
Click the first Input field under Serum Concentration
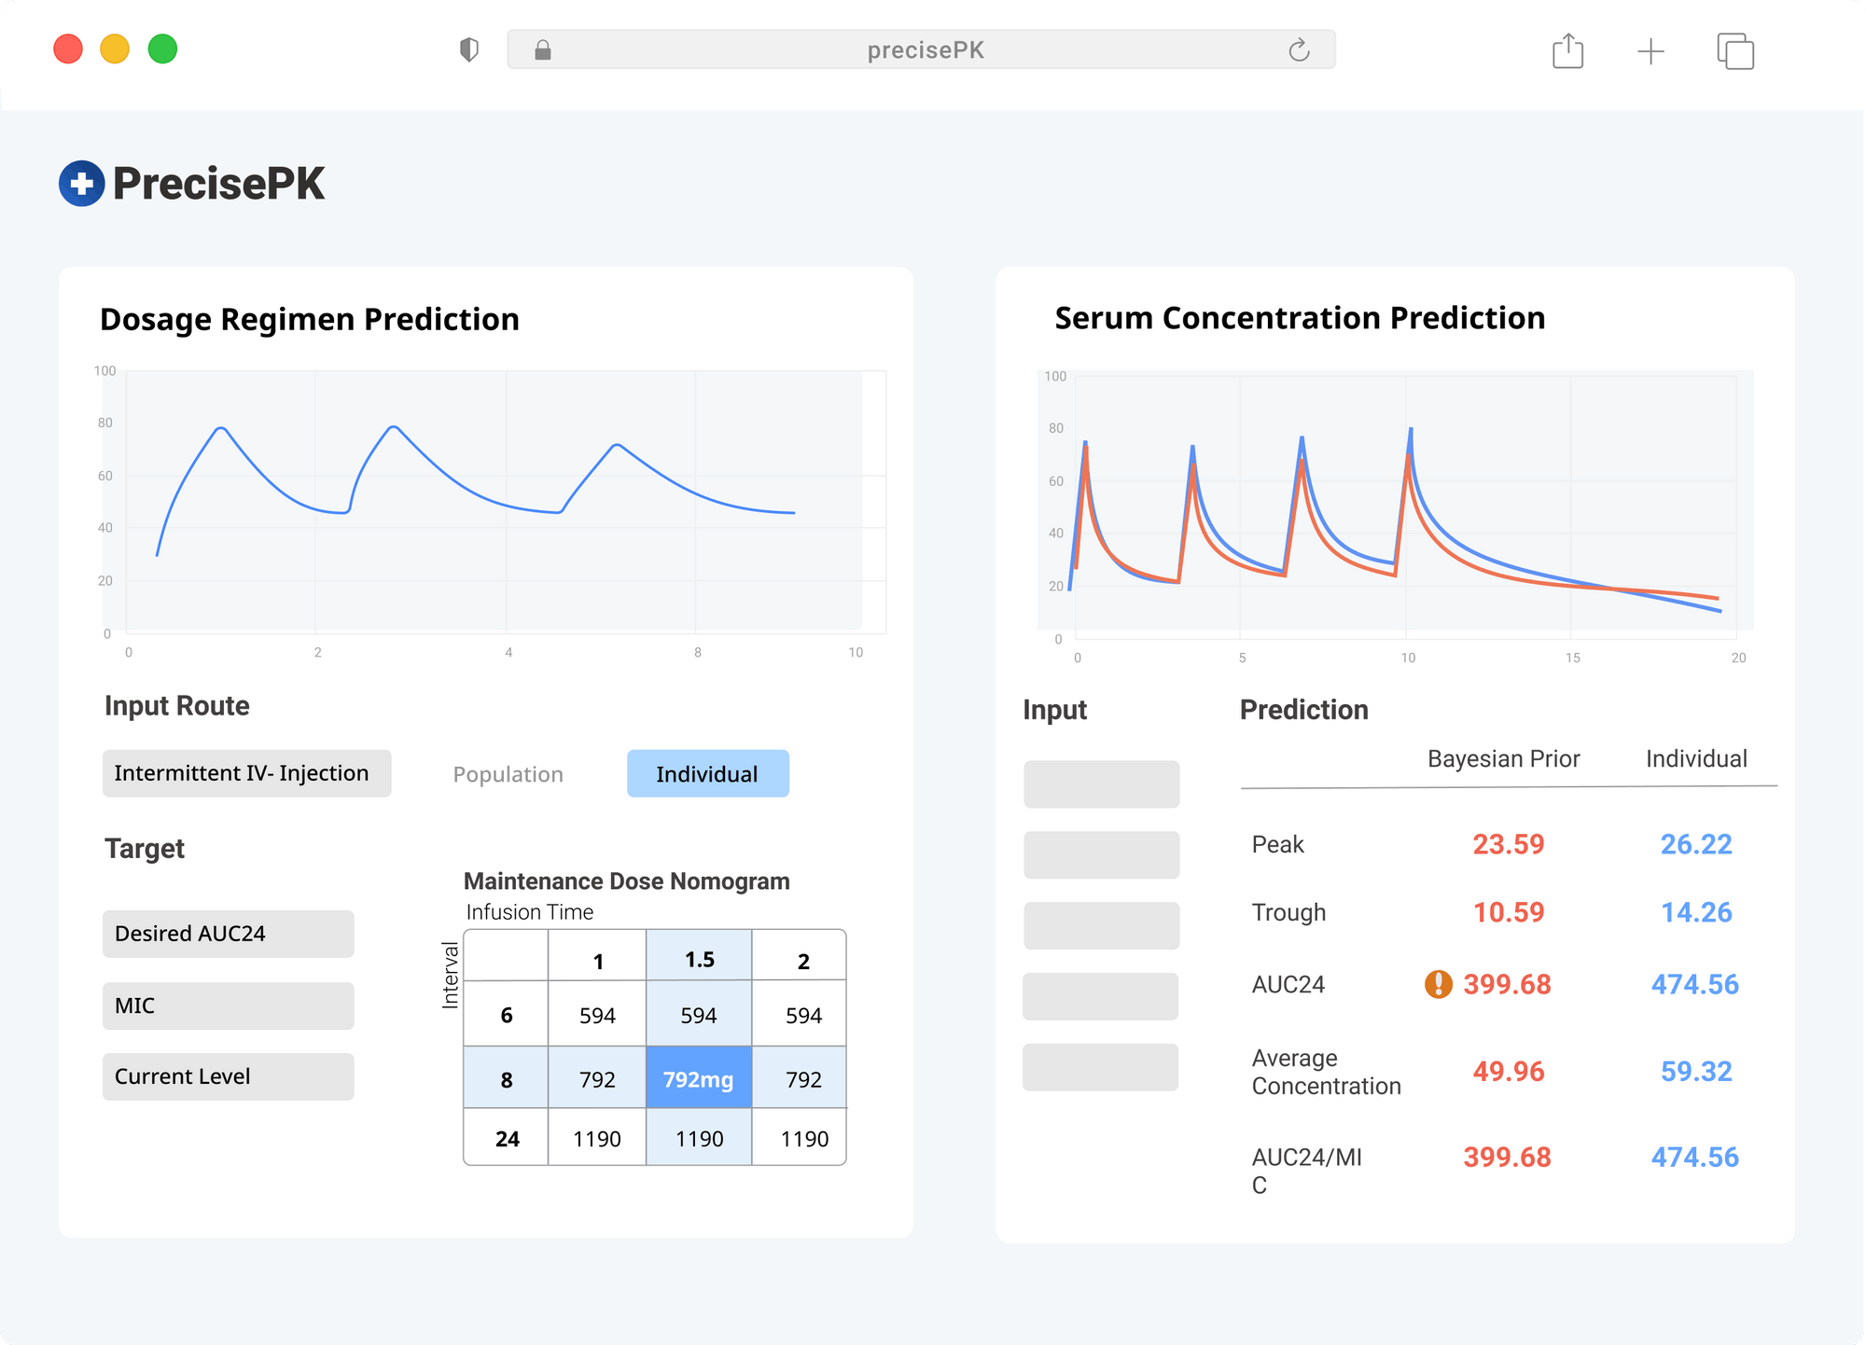[1101, 783]
